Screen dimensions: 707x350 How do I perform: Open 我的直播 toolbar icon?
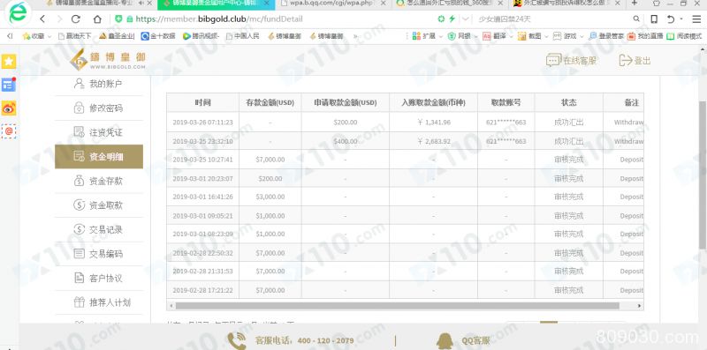pyautogui.click(x=631, y=36)
